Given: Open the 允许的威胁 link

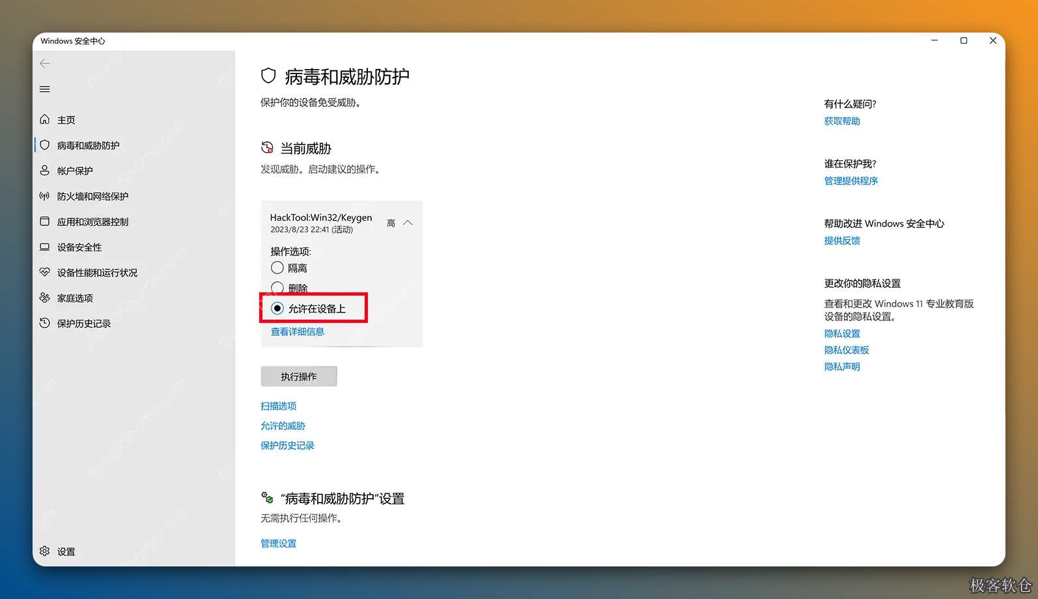Looking at the screenshot, I should pos(283,425).
